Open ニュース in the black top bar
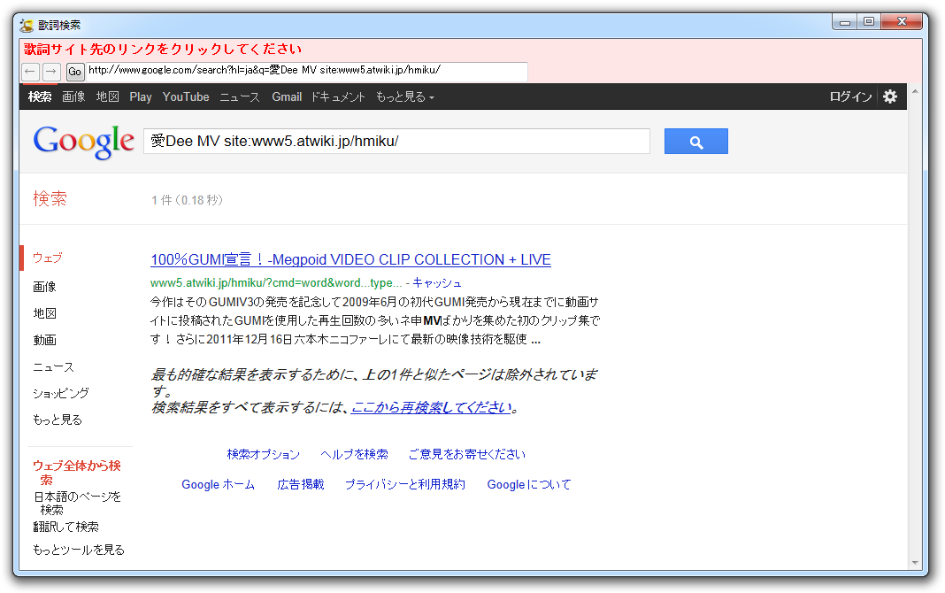This screenshot has width=945, height=593. pos(239,97)
